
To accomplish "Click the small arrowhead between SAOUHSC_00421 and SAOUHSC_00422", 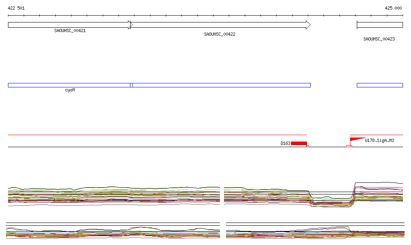I will [x=131, y=25].
